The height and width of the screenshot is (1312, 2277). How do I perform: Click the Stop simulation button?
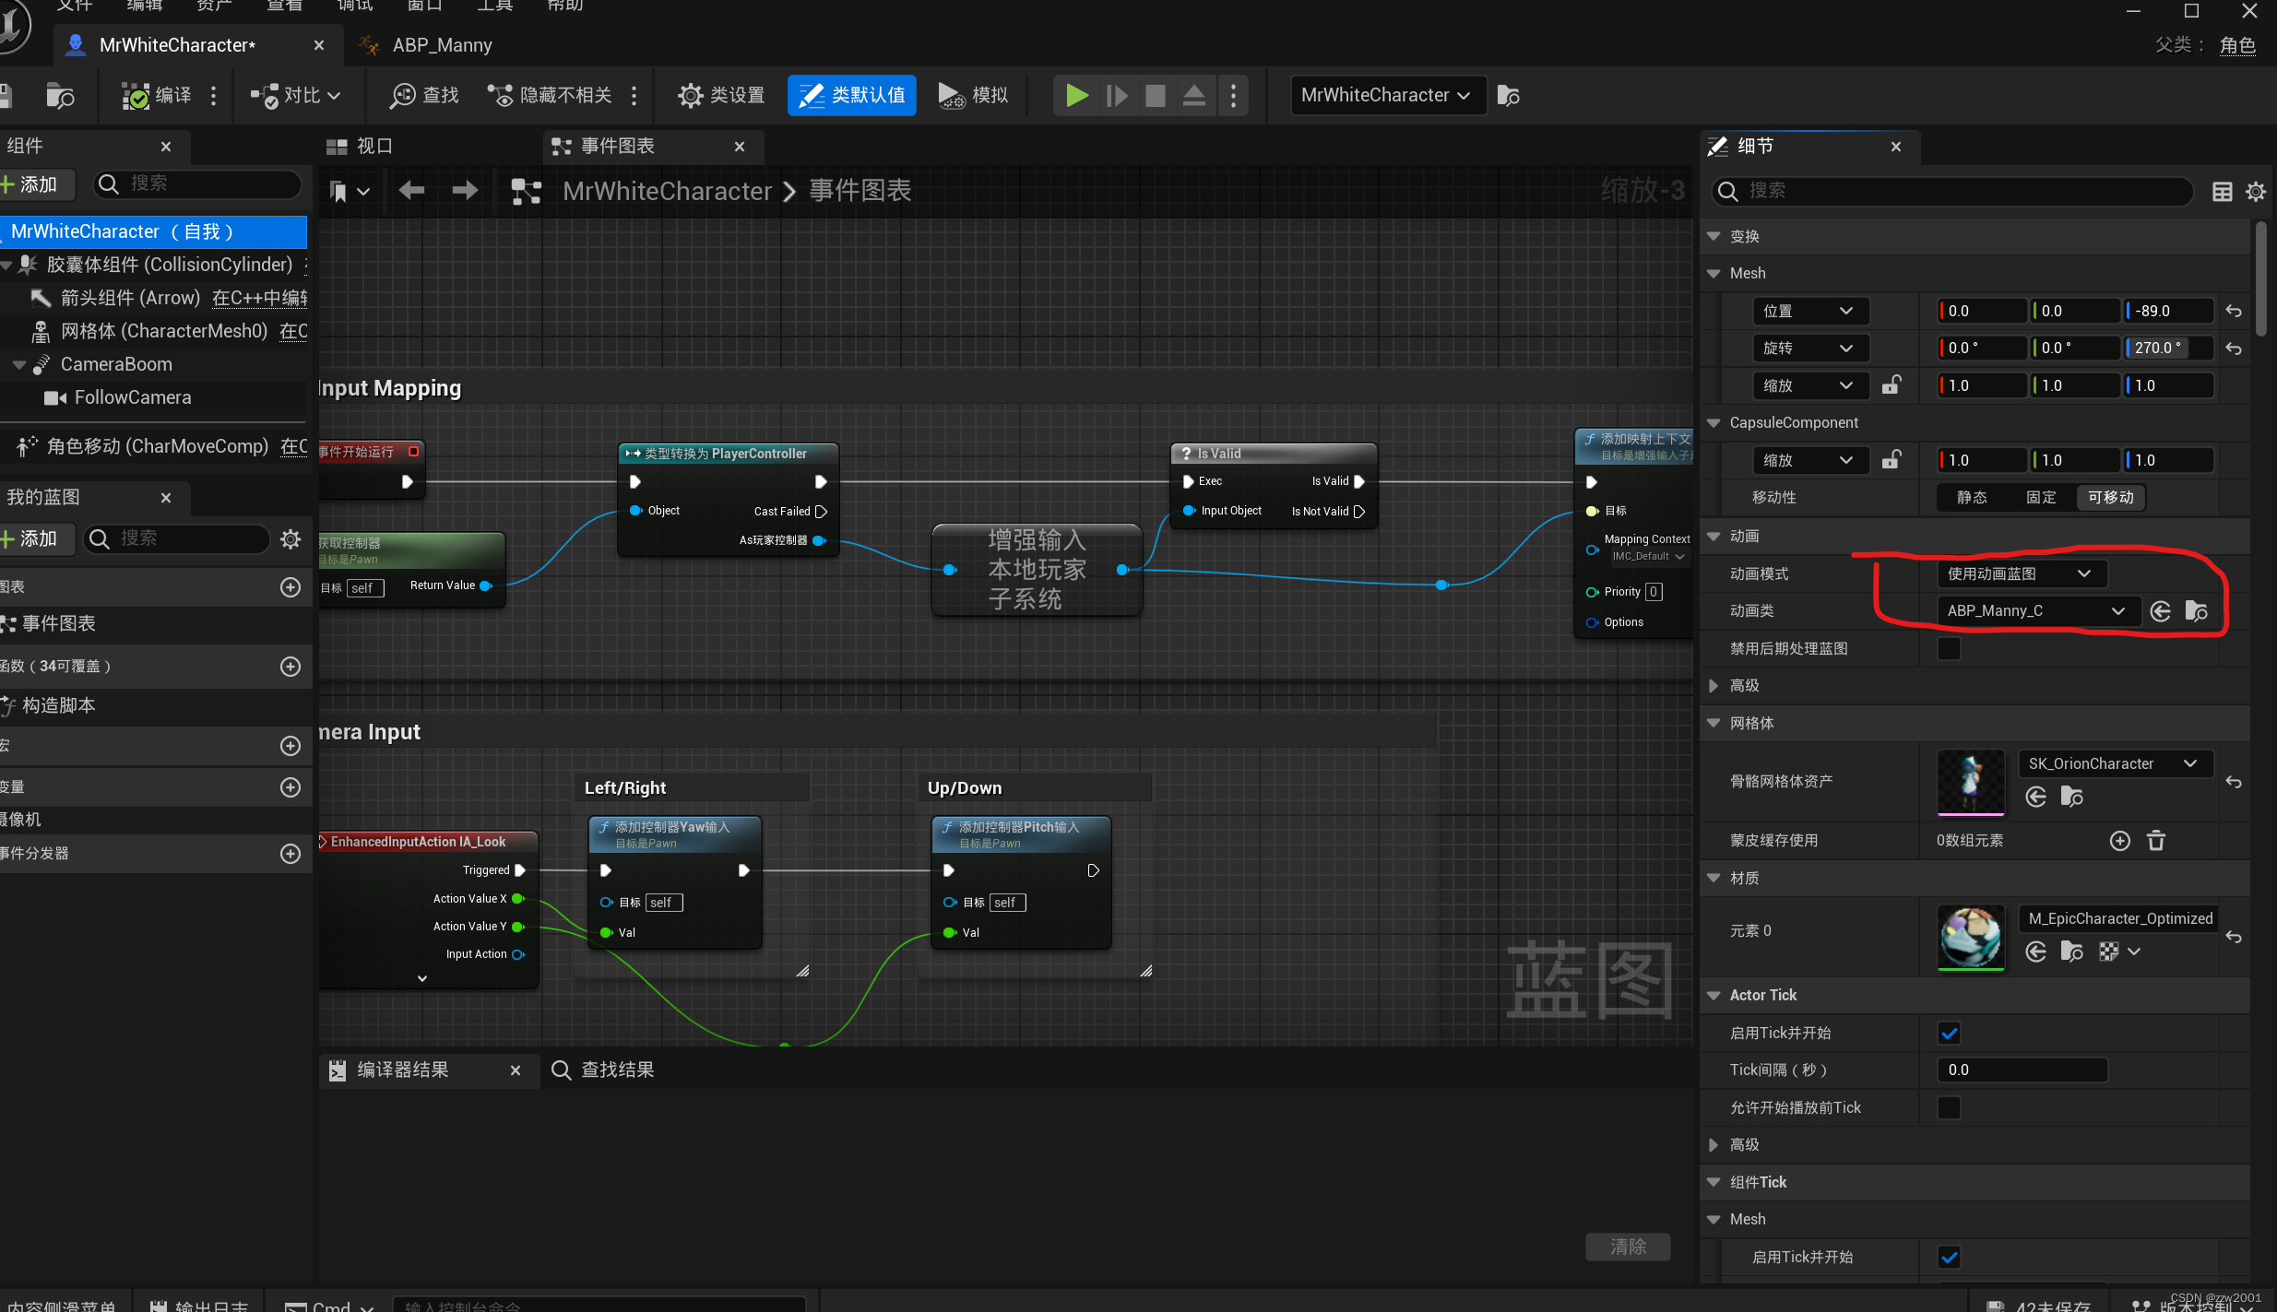click(x=1155, y=95)
